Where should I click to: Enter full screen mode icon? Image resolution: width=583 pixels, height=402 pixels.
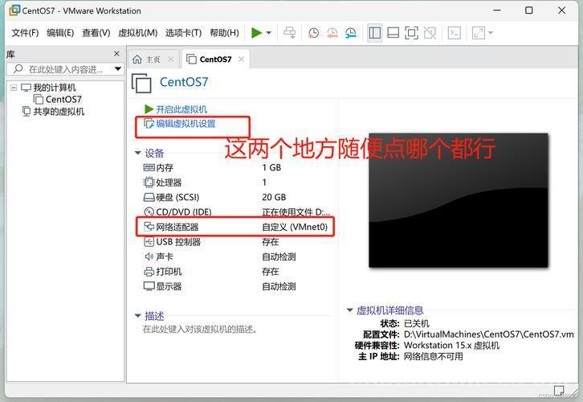click(x=411, y=33)
